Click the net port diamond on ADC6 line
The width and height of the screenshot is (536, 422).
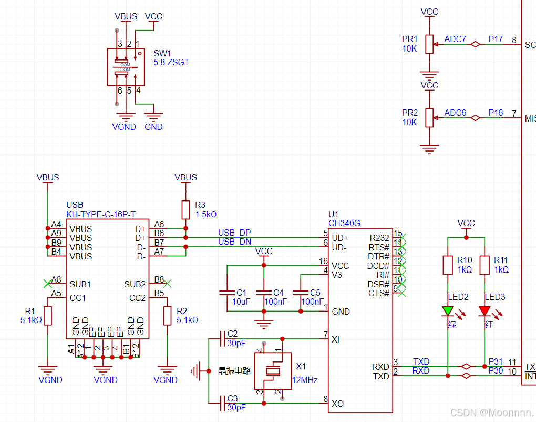tap(476, 118)
